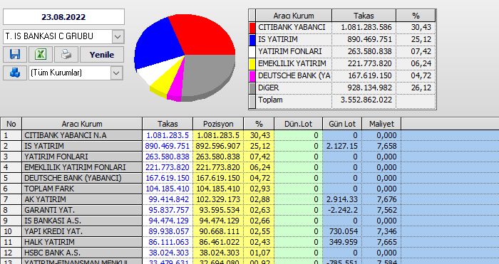Click the floppy disk save icon
Viewport: 499px width, 264px height.
pos(15,55)
